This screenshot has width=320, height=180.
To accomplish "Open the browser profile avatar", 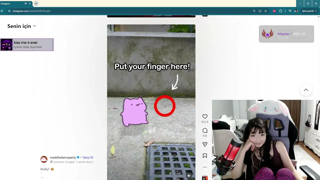I will pyautogui.click(x=296, y=11).
